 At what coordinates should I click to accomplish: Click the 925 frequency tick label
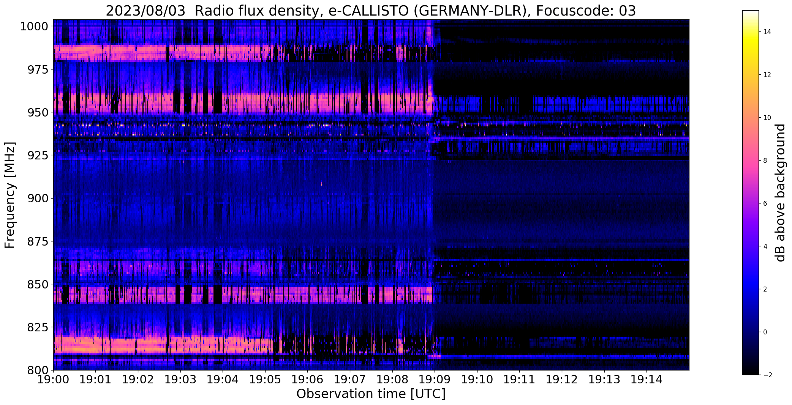38,155
